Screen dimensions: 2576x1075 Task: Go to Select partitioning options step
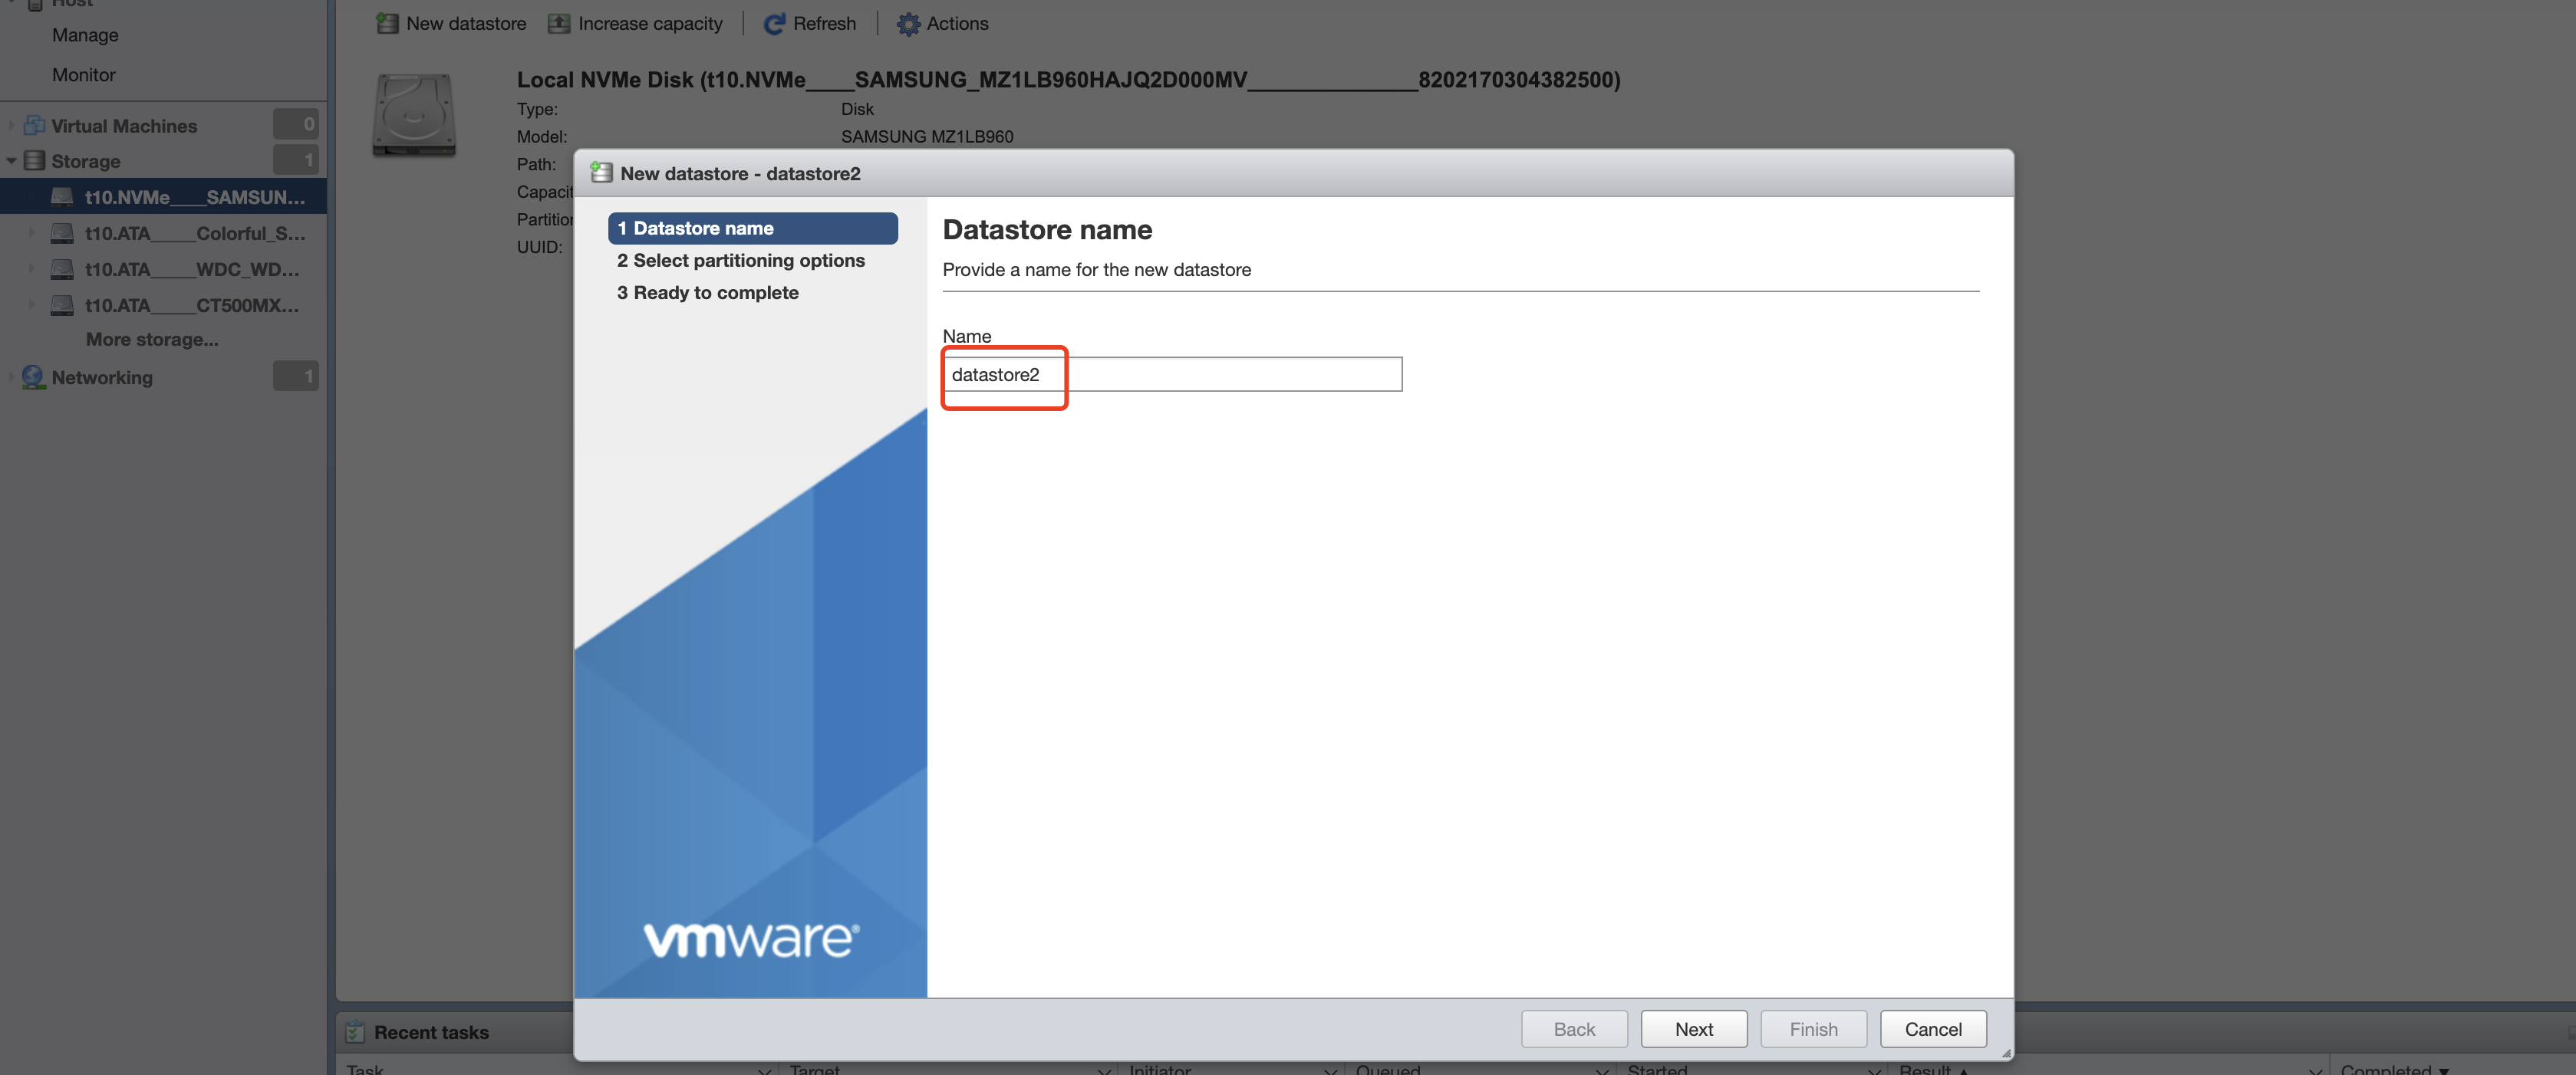pyautogui.click(x=740, y=260)
